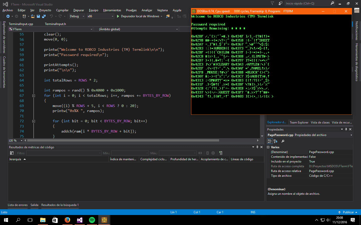Click the Complejidad ciclo... column header
The image size is (361, 225).
tap(153, 159)
